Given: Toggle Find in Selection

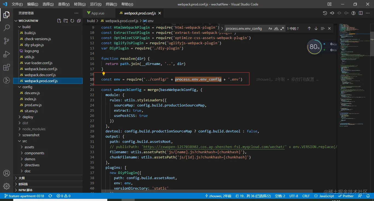Looking at the screenshot, I should (323, 28).
